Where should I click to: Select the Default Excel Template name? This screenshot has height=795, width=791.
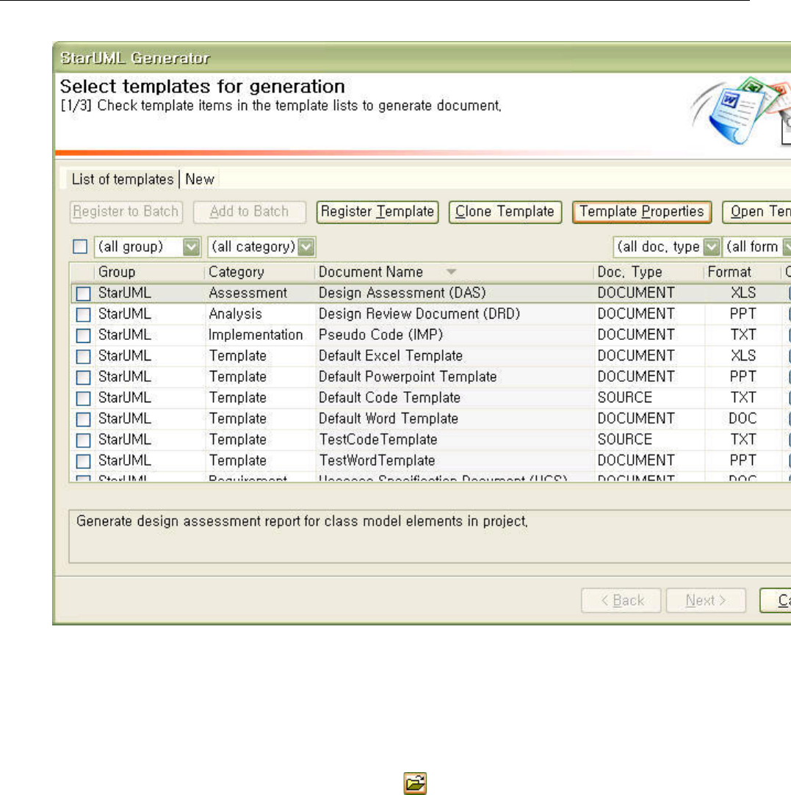[x=391, y=356]
